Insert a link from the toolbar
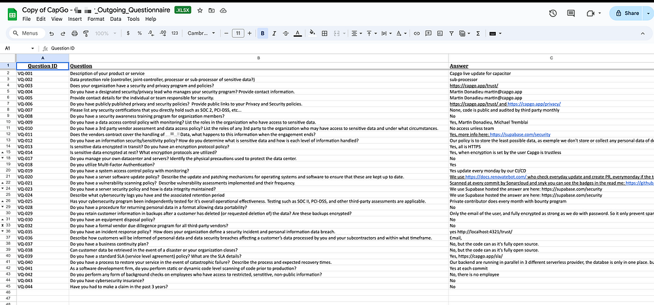The width and height of the screenshot is (654, 305). tap(417, 33)
